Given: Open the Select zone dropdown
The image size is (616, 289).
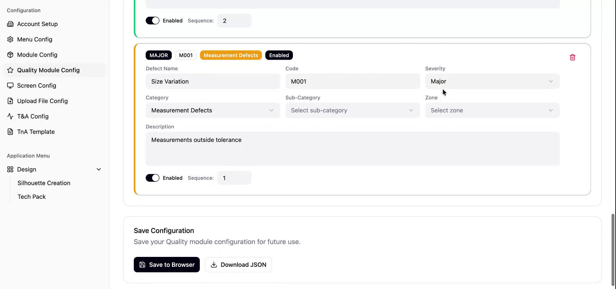Looking at the screenshot, I should tap(492, 110).
